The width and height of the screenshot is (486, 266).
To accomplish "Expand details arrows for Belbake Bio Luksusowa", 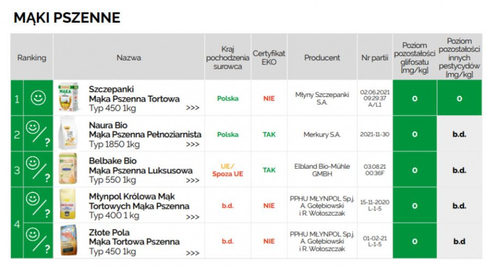I will pyautogui.click(x=192, y=180).
